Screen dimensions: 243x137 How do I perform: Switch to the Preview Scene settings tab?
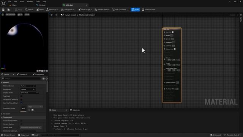point(22,75)
